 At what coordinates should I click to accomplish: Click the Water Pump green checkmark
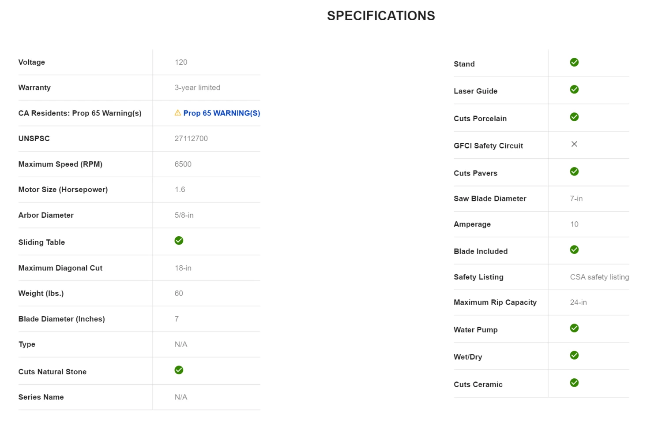[x=574, y=328]
